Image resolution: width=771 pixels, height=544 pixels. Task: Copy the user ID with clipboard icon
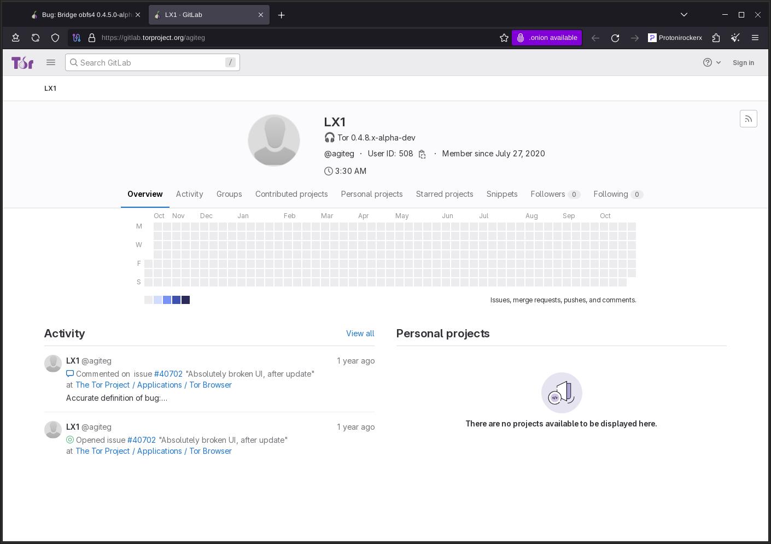[422, 154]
